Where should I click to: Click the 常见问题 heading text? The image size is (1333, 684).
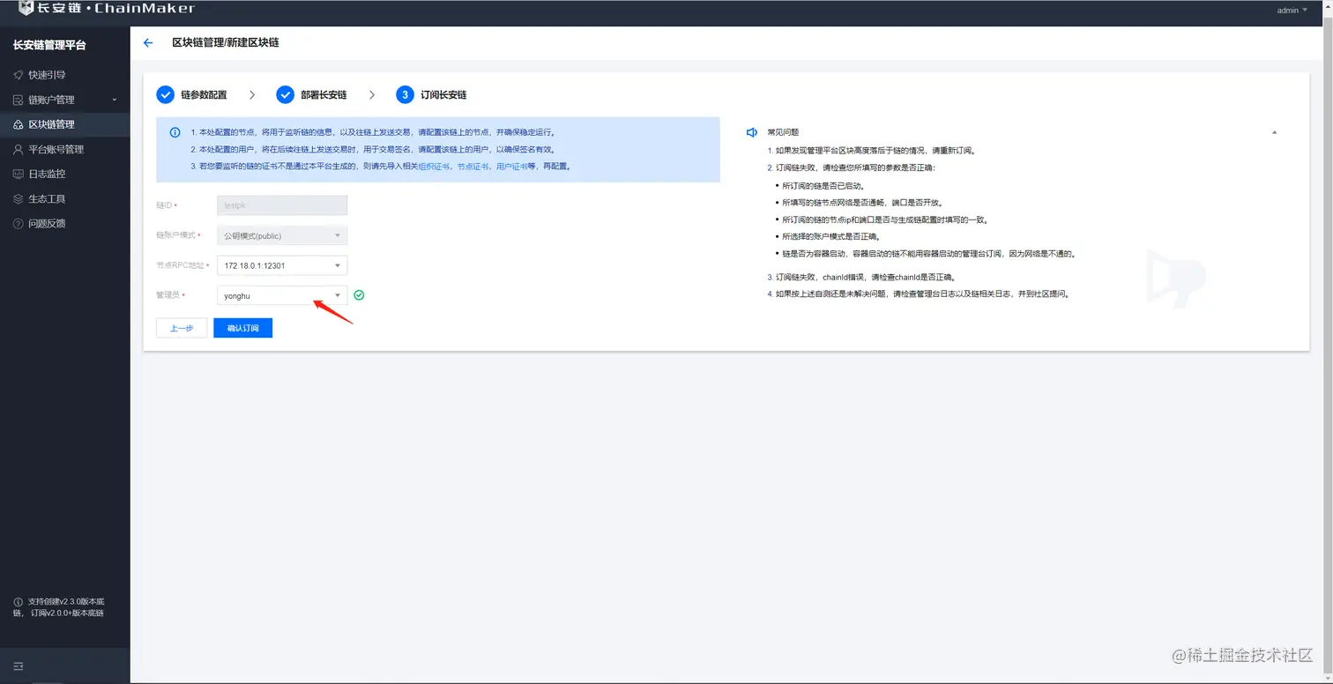coord(783,132)
